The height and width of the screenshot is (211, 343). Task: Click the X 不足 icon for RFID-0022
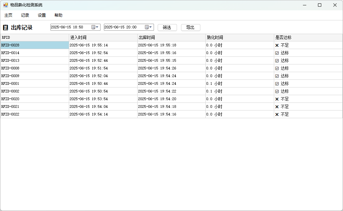[277, 115]
